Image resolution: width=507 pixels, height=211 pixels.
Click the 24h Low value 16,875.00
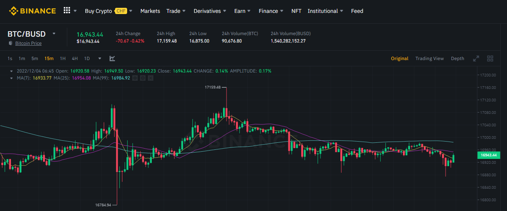(199, 41)
